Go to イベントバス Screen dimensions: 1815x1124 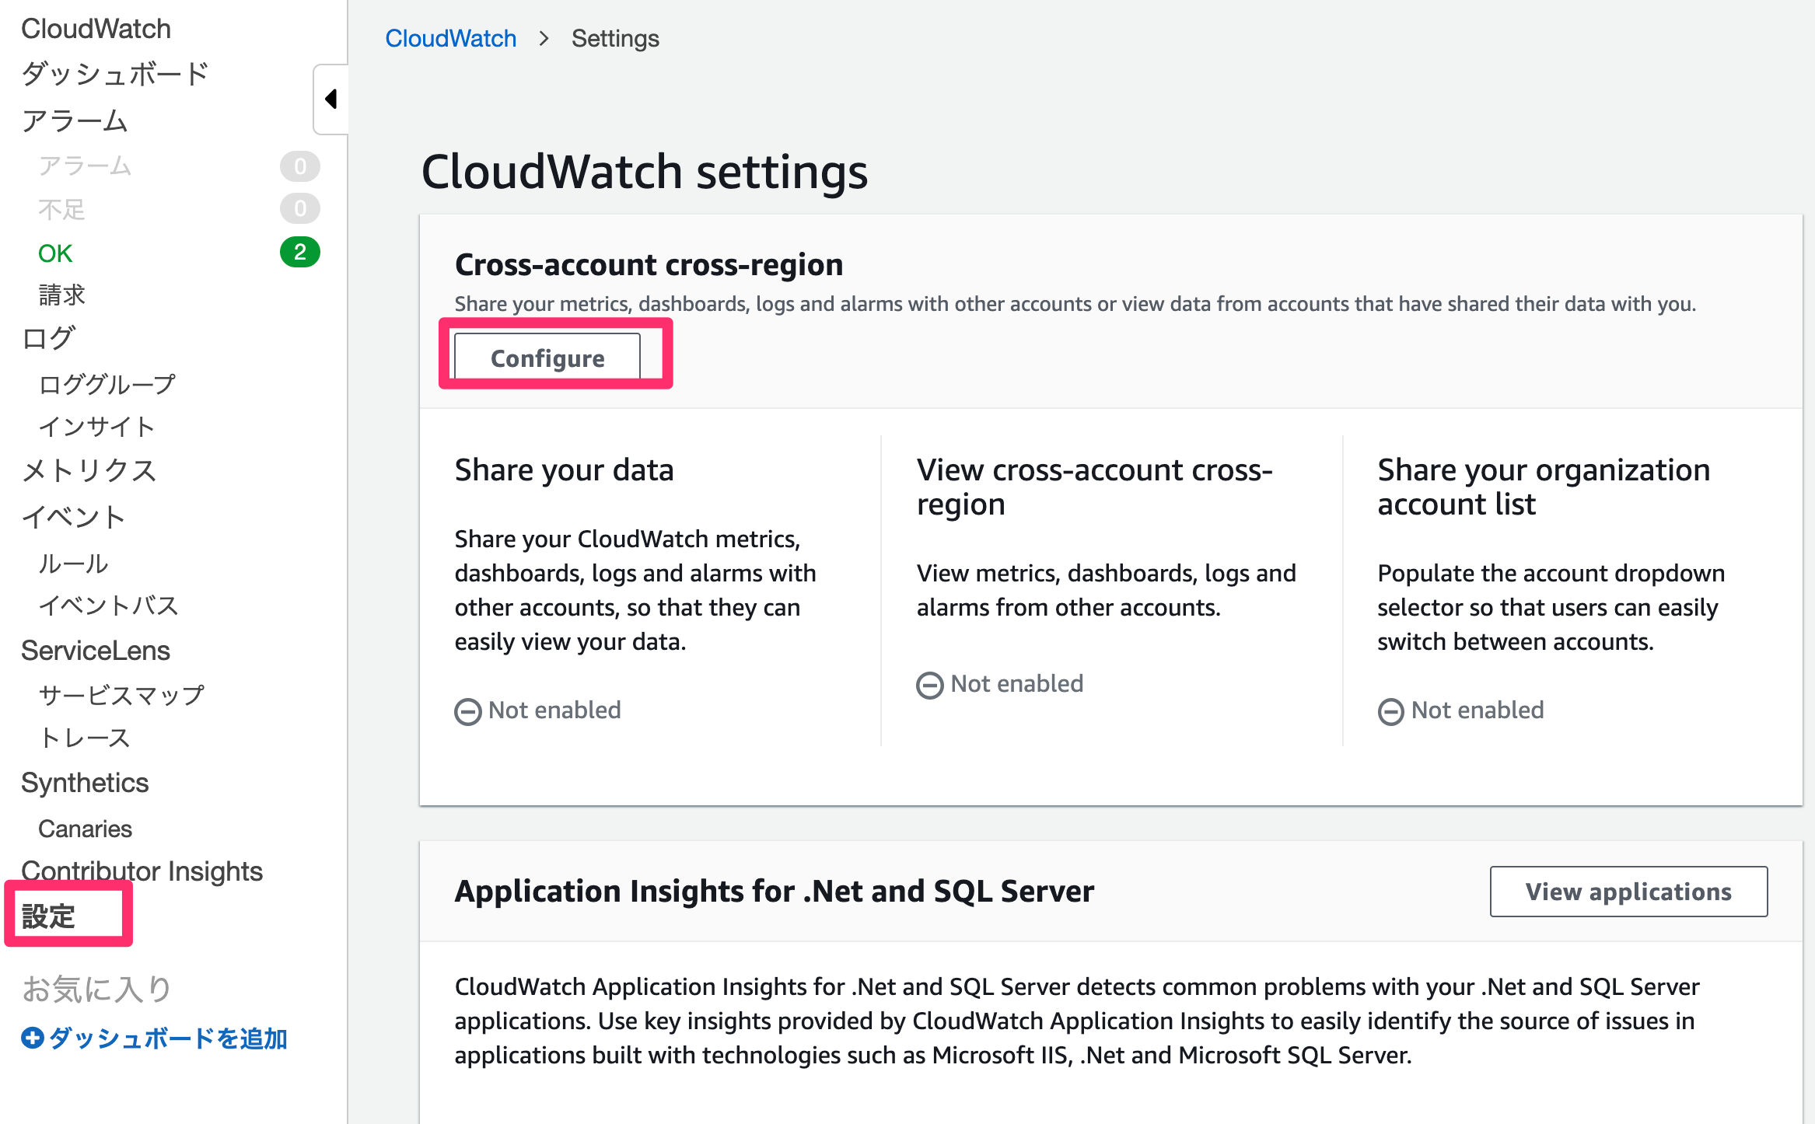click(x=109, y=606)
